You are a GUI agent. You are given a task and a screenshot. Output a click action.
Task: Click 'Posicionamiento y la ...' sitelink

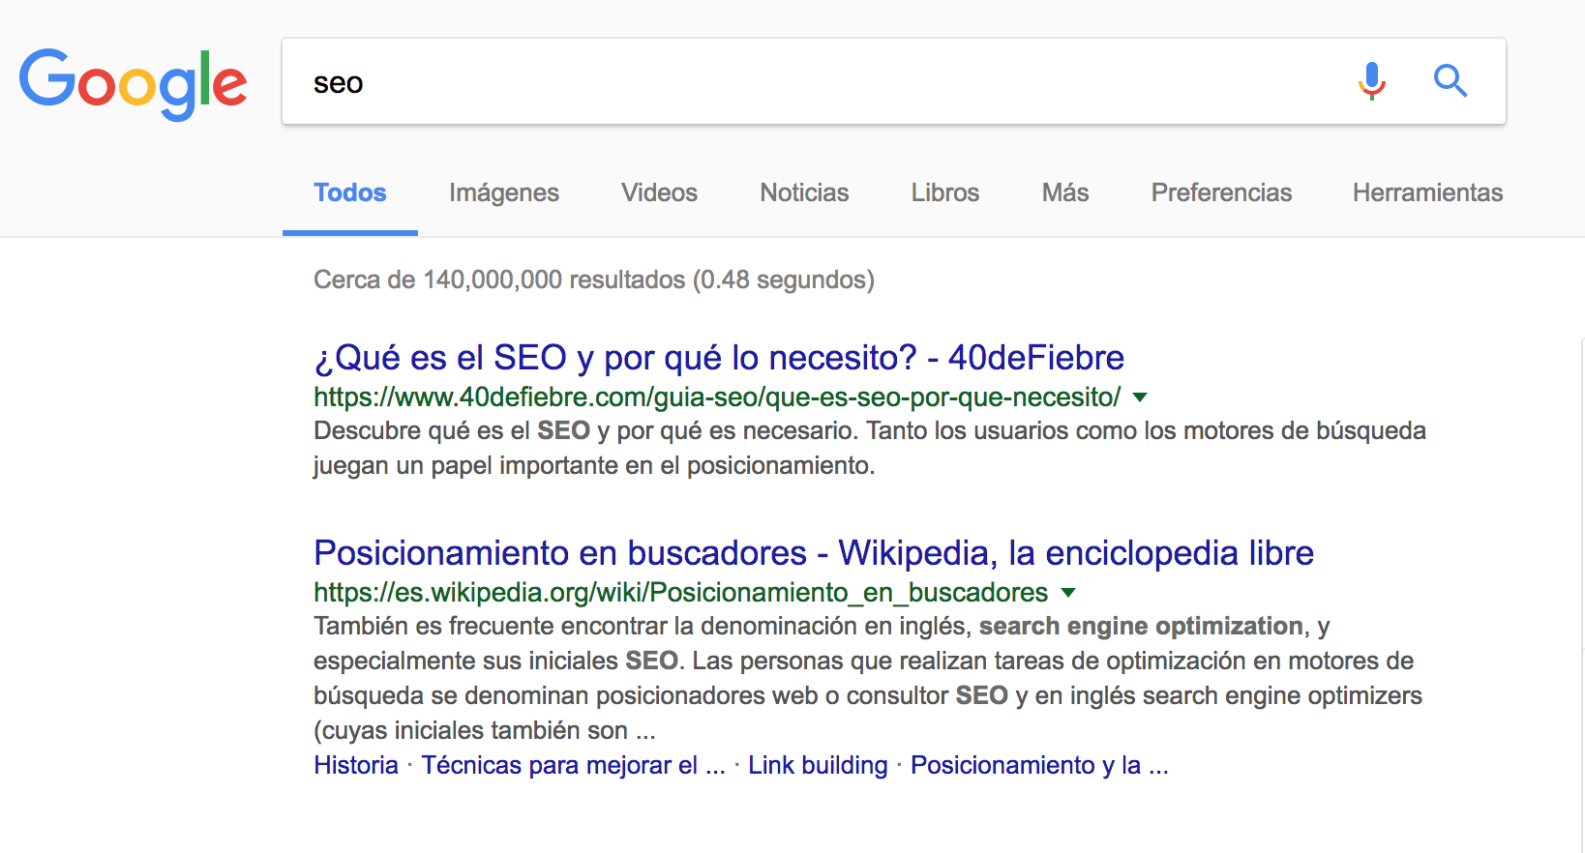(x=1039, y=765)
